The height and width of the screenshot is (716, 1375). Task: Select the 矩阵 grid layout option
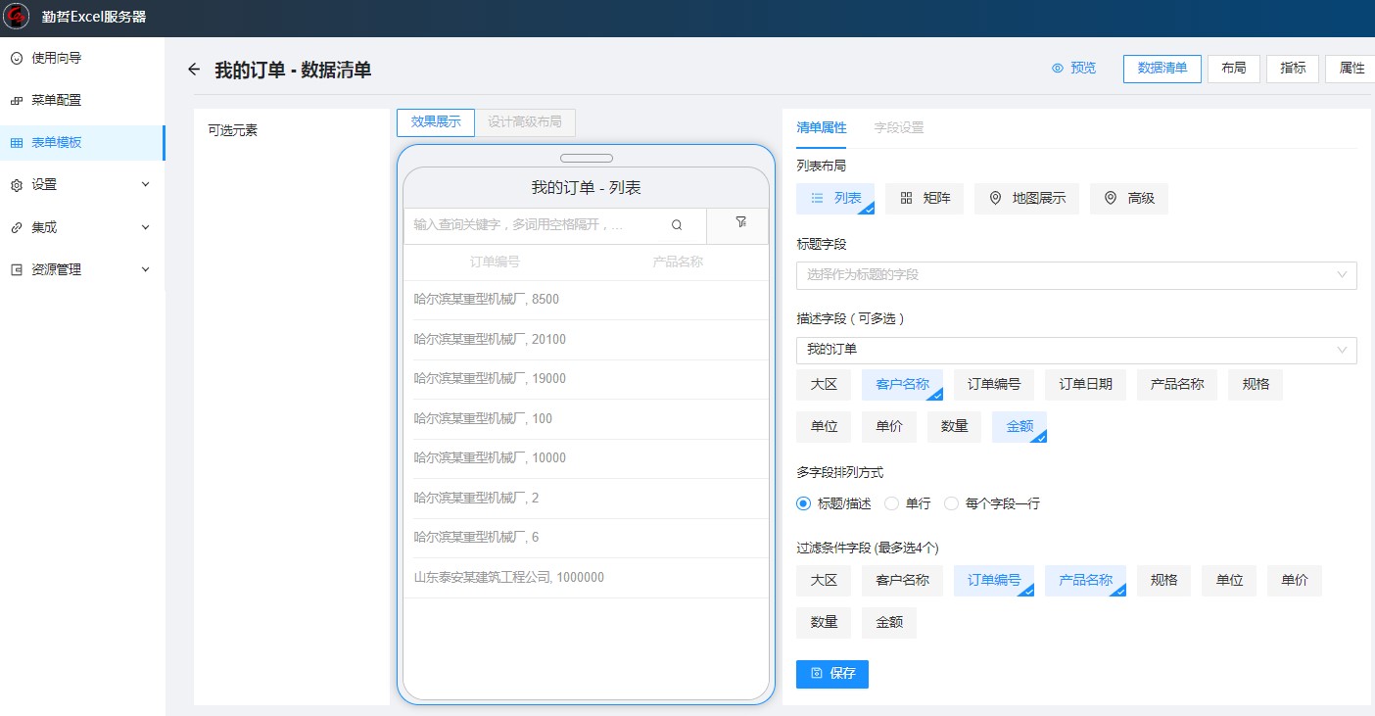pos(925,199)
